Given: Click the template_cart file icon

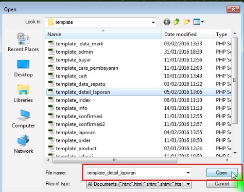Looking at the screenshot, I should (x=51, y=76).
